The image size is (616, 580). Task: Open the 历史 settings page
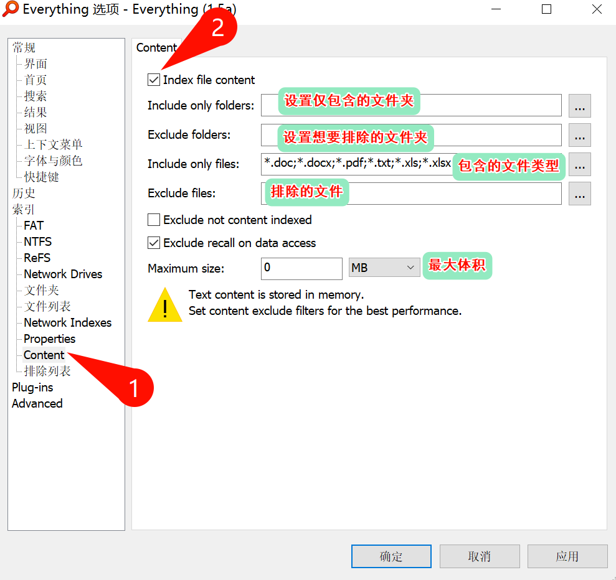tap(24, 193)
